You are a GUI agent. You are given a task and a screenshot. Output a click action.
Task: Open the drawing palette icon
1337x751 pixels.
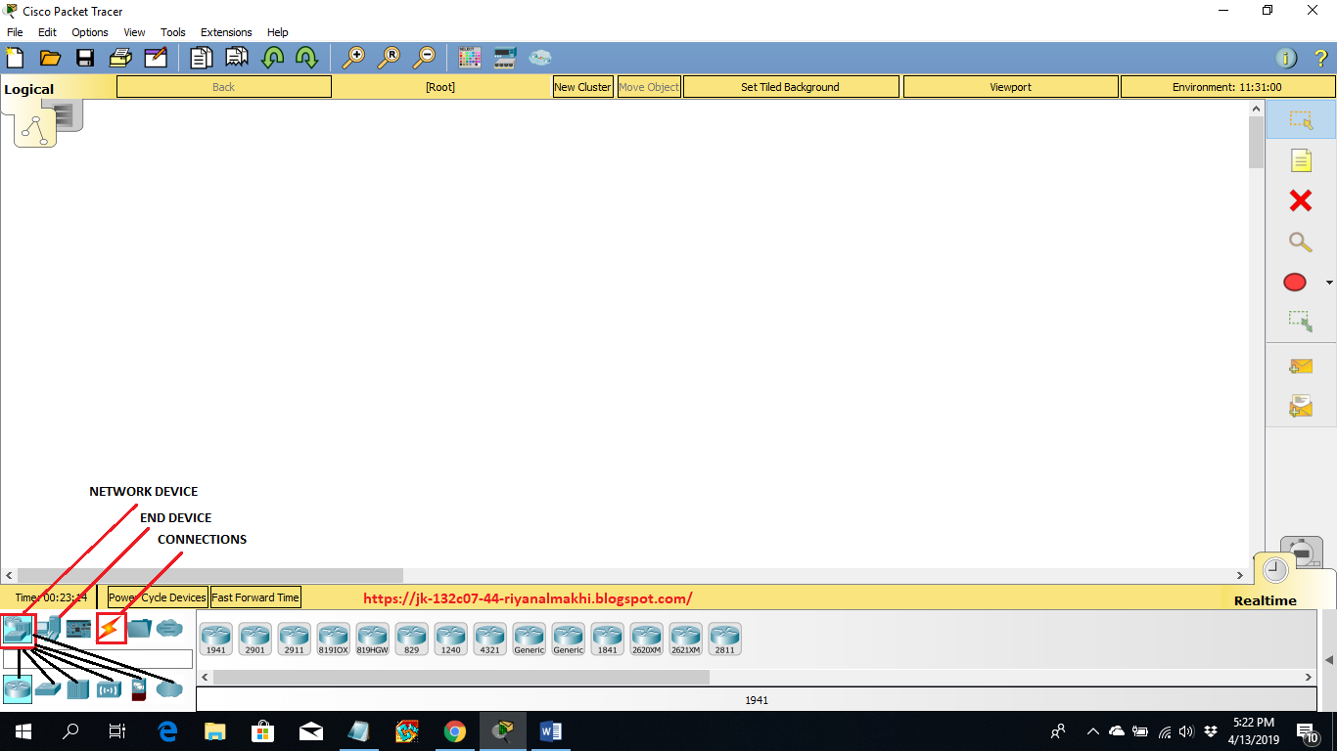[x=470, y=57]
